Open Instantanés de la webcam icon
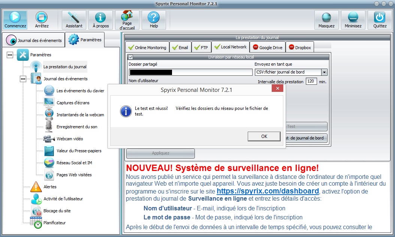Image resolution: width=395 pixels, height=237 pixels. click(49, 114)
